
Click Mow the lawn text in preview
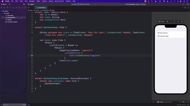coord(164,33)
